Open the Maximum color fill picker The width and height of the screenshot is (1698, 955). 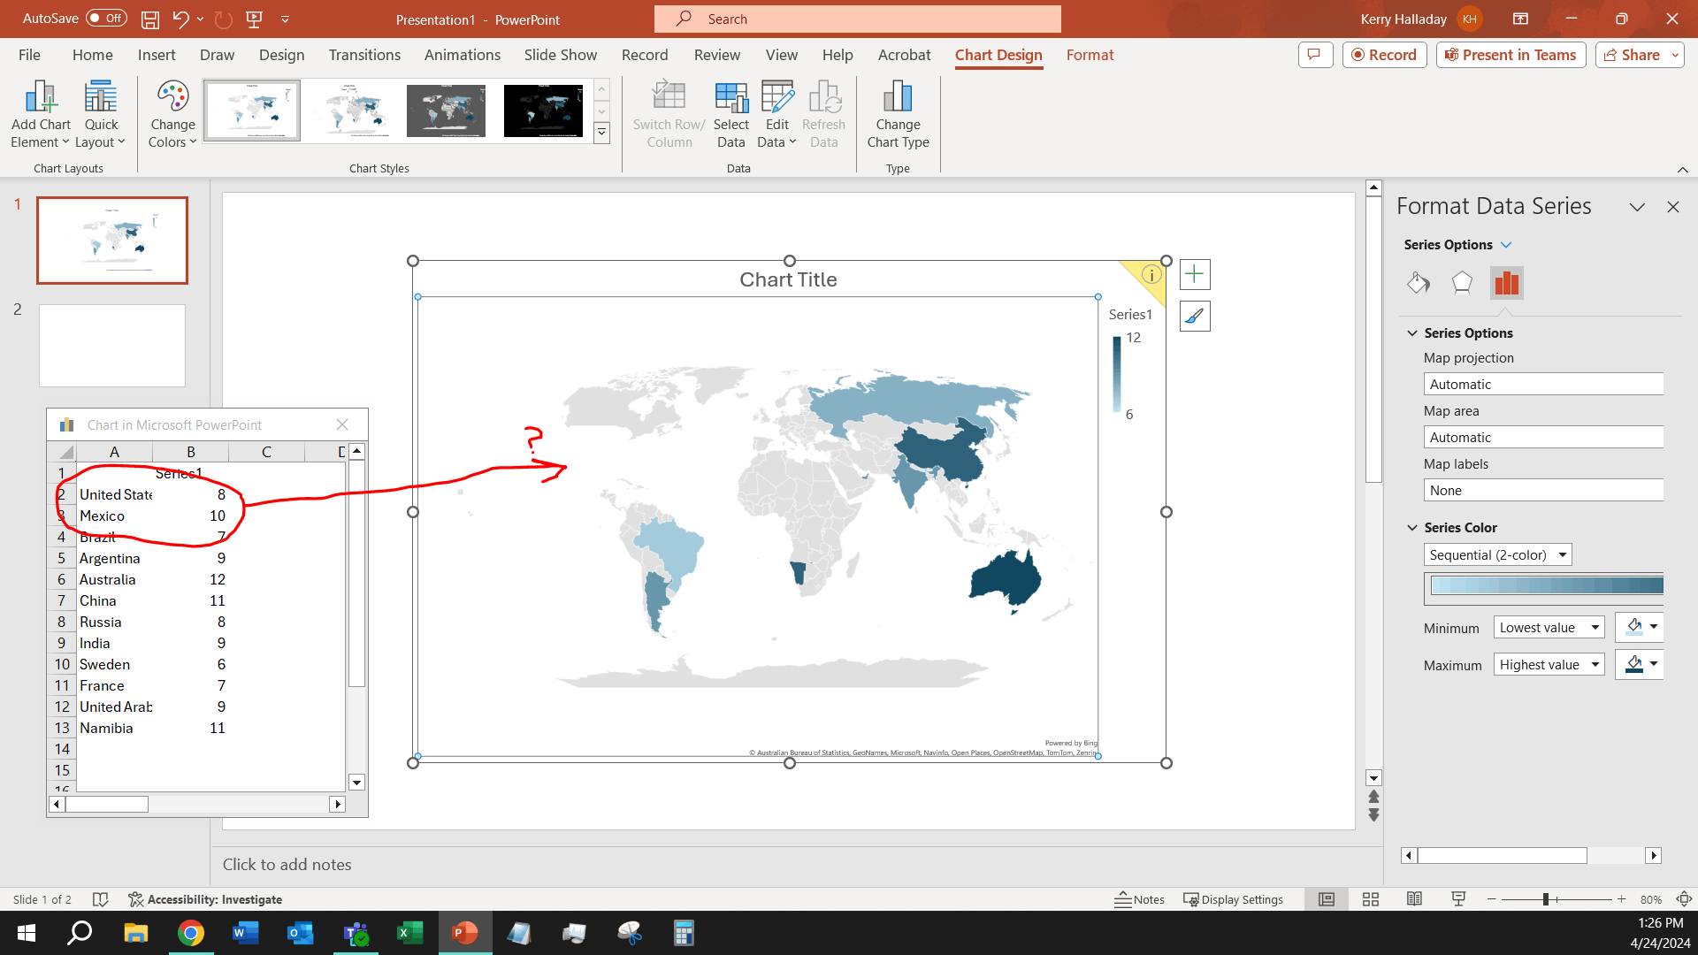pyautogui.click(x=1641, y=665)
